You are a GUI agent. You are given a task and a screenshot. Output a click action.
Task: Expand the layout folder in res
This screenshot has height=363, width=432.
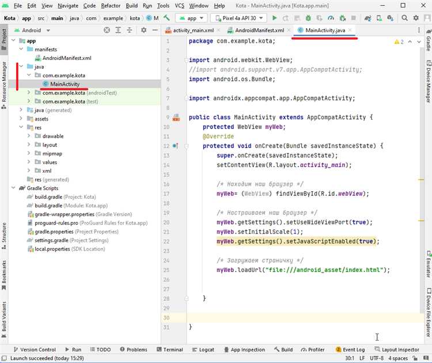[29, 145]
